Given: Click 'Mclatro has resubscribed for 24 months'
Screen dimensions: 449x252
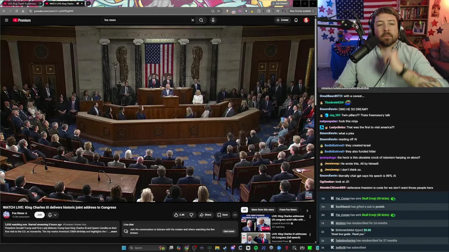Looking at the screenshot, I should point(361,223).
